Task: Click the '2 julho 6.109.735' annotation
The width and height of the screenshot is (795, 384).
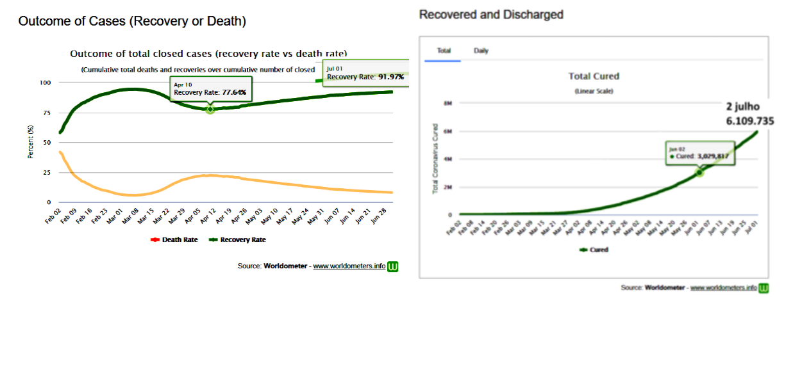Action: click(749, 113)
